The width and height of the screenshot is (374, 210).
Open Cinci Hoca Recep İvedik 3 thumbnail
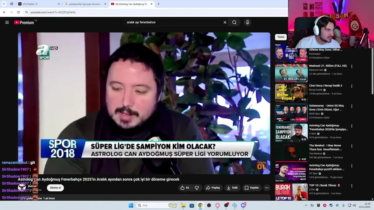pos(291,93)
